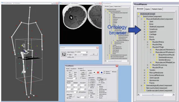The image size is (179, 102).
Task: Click Semitendinosus folder icon in enlarged panel
Action: pos(157,60)
